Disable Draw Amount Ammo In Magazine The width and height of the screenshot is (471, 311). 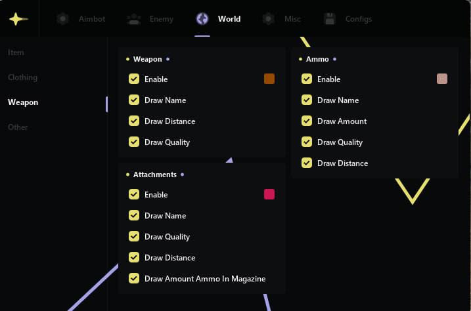(134, 279)
